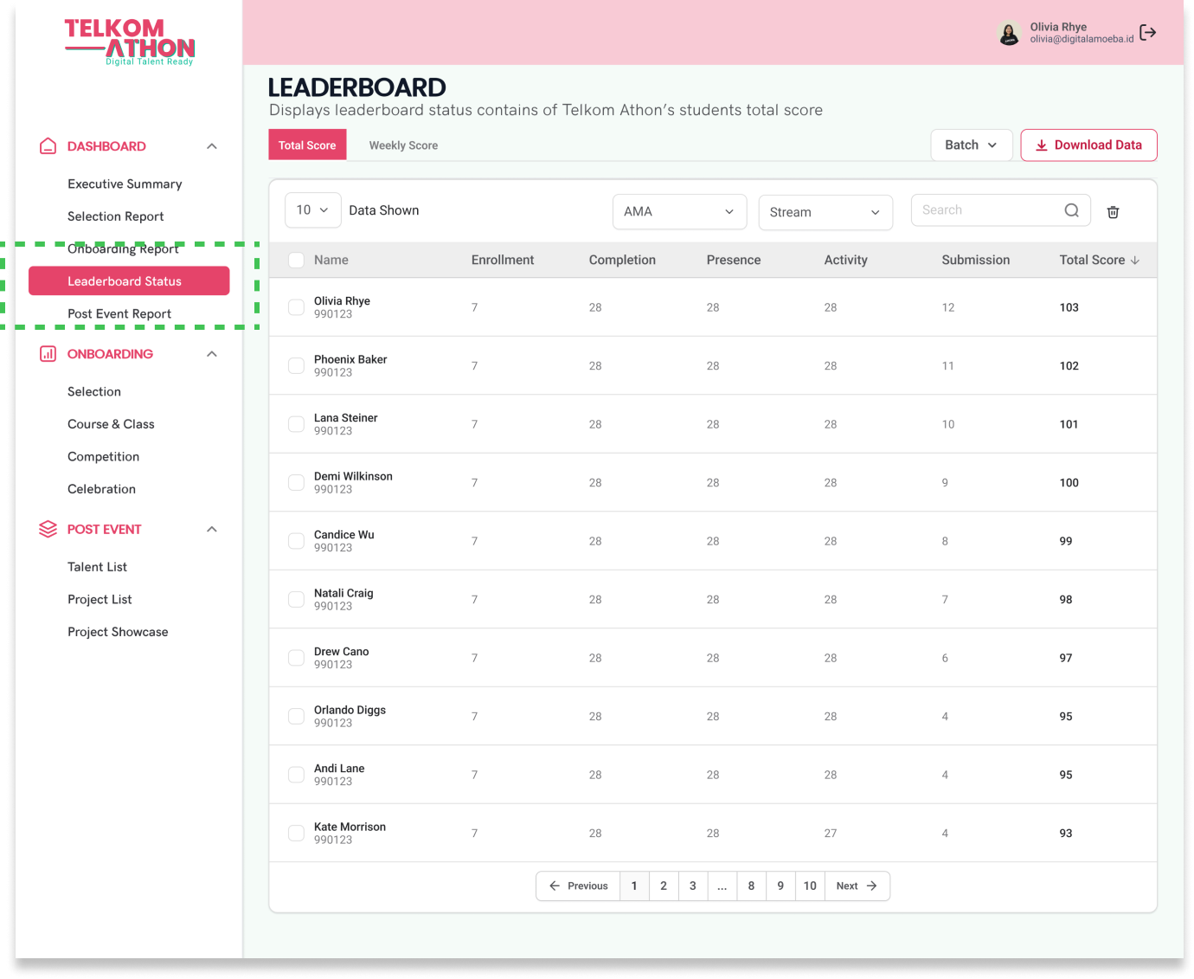
Task: Jump to page 9
Action: click(780, 886)
